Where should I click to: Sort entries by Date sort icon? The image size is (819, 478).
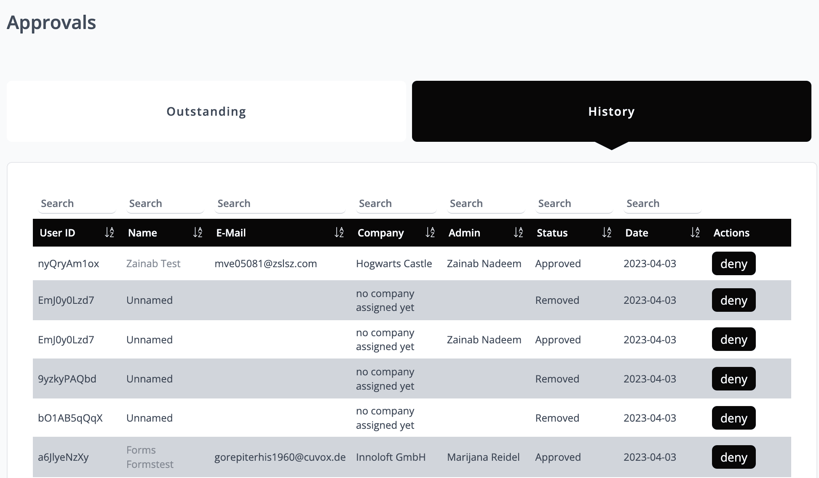pos(695,232)
